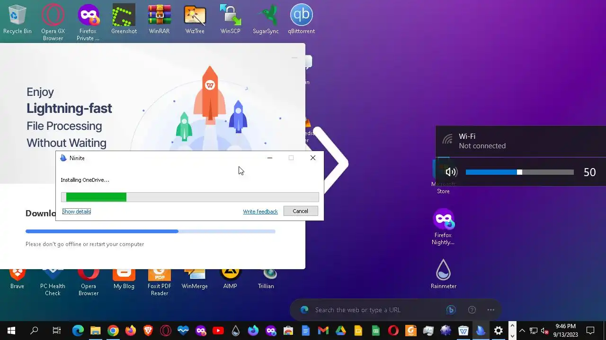Click the Bing chat icon in search bar
Image resolution: width=606 pixels, height=340 pixels.
click(x=451, y=310)
